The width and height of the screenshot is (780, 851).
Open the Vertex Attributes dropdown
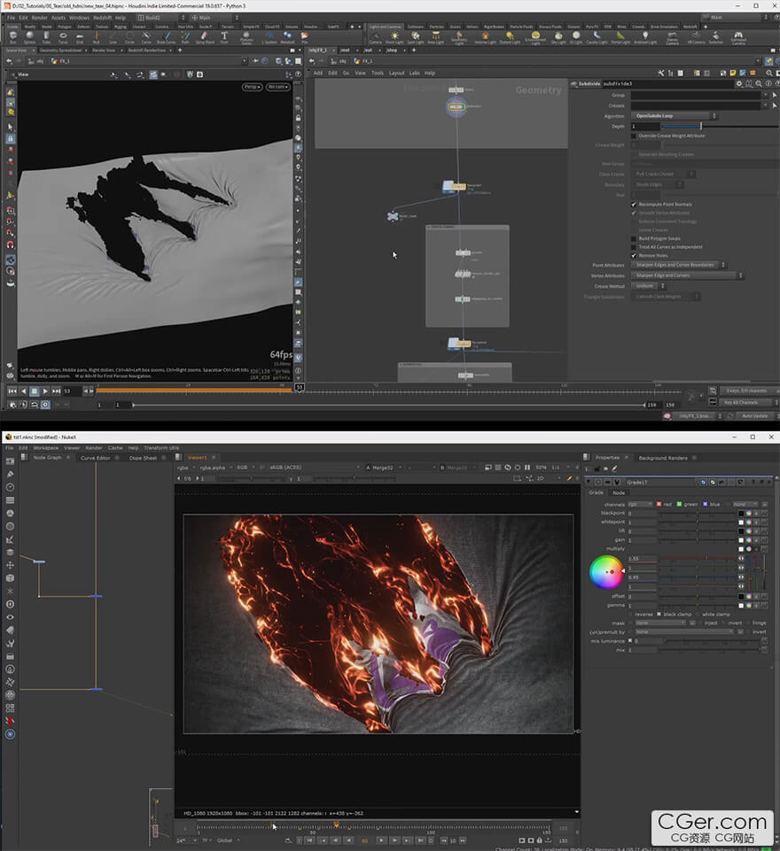pyautogui.click(x=687, y=275)
